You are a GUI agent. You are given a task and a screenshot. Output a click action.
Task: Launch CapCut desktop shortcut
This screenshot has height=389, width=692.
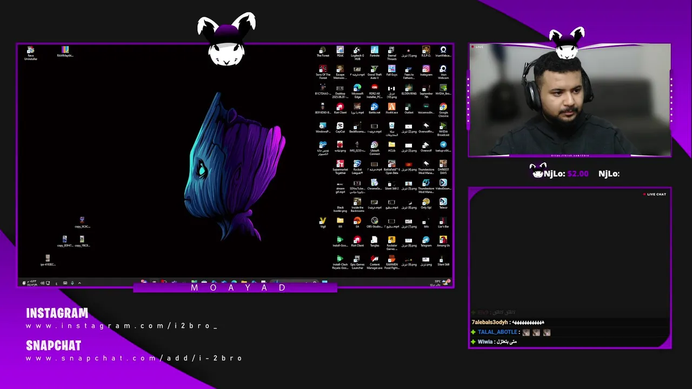[x=340, y=128]
